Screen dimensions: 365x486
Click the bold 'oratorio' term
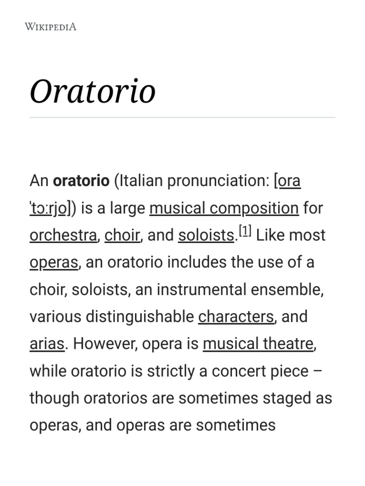[x=81, y=181]
